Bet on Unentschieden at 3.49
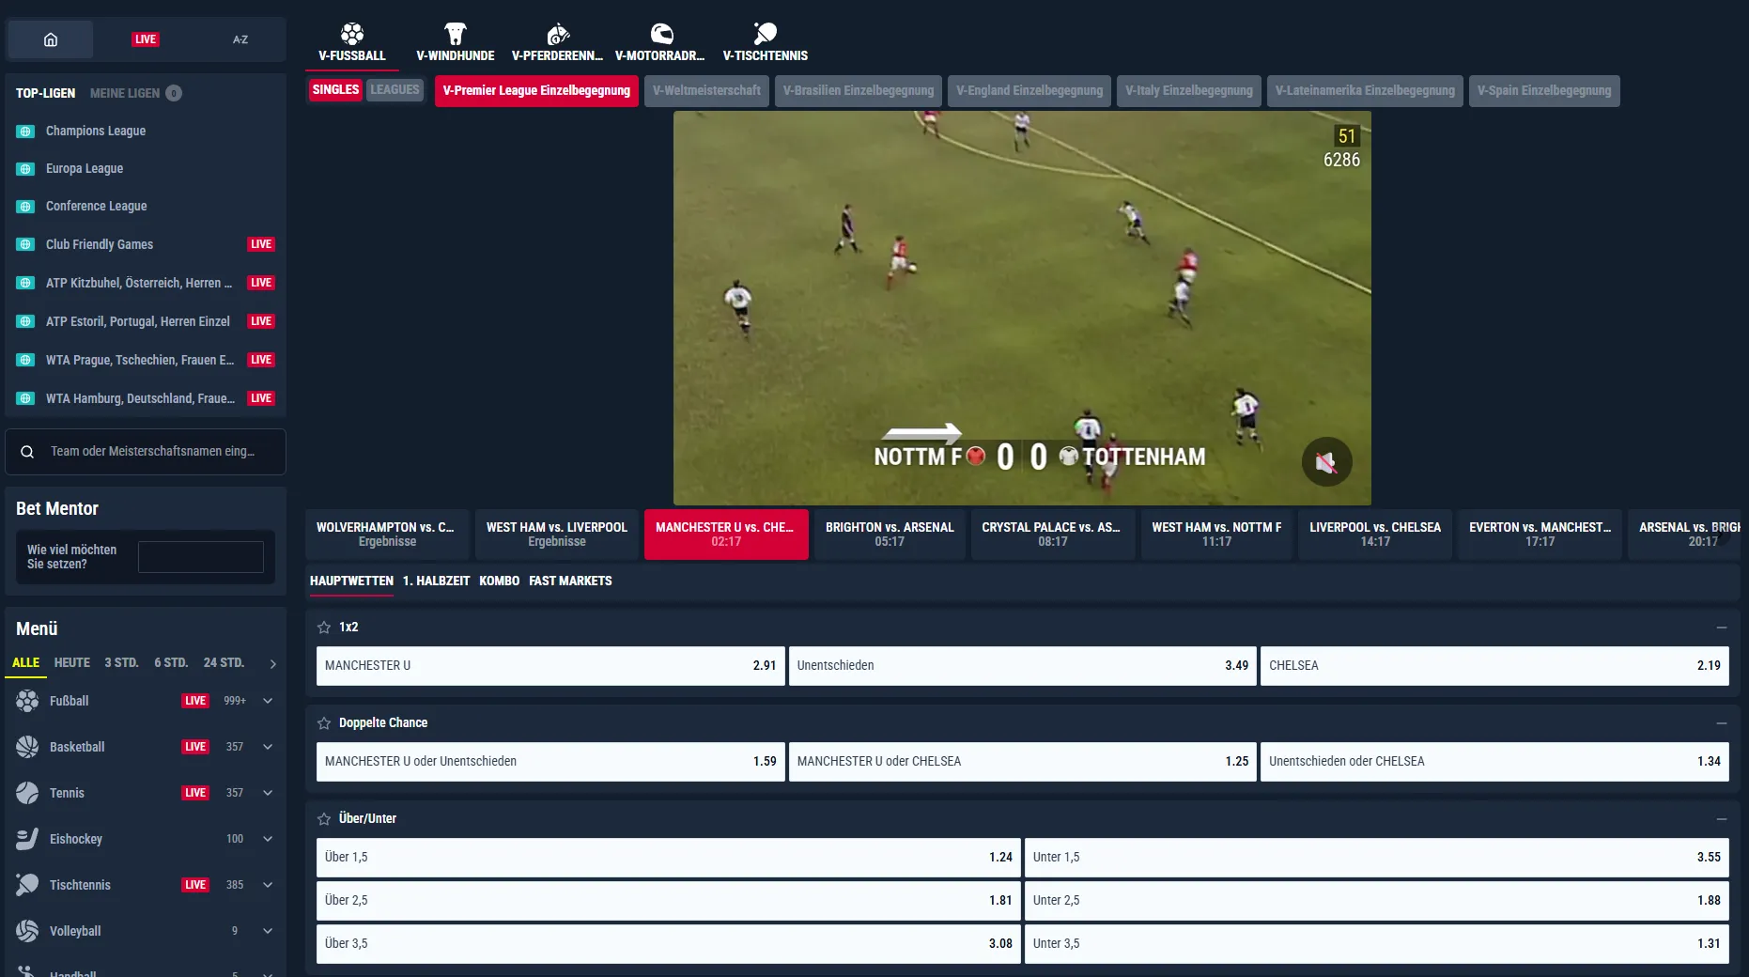The image size is (1749, 977). click(x=1022, y=666)
